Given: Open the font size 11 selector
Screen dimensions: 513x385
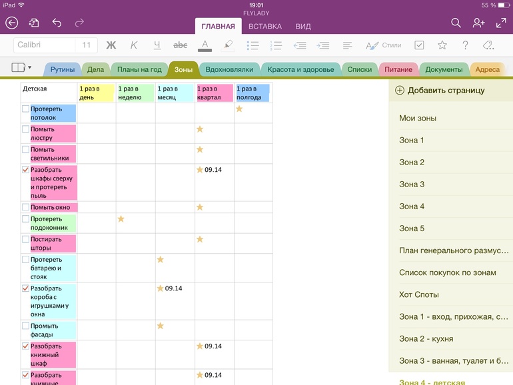Looking at the screenshot, I should coord(87,45).
